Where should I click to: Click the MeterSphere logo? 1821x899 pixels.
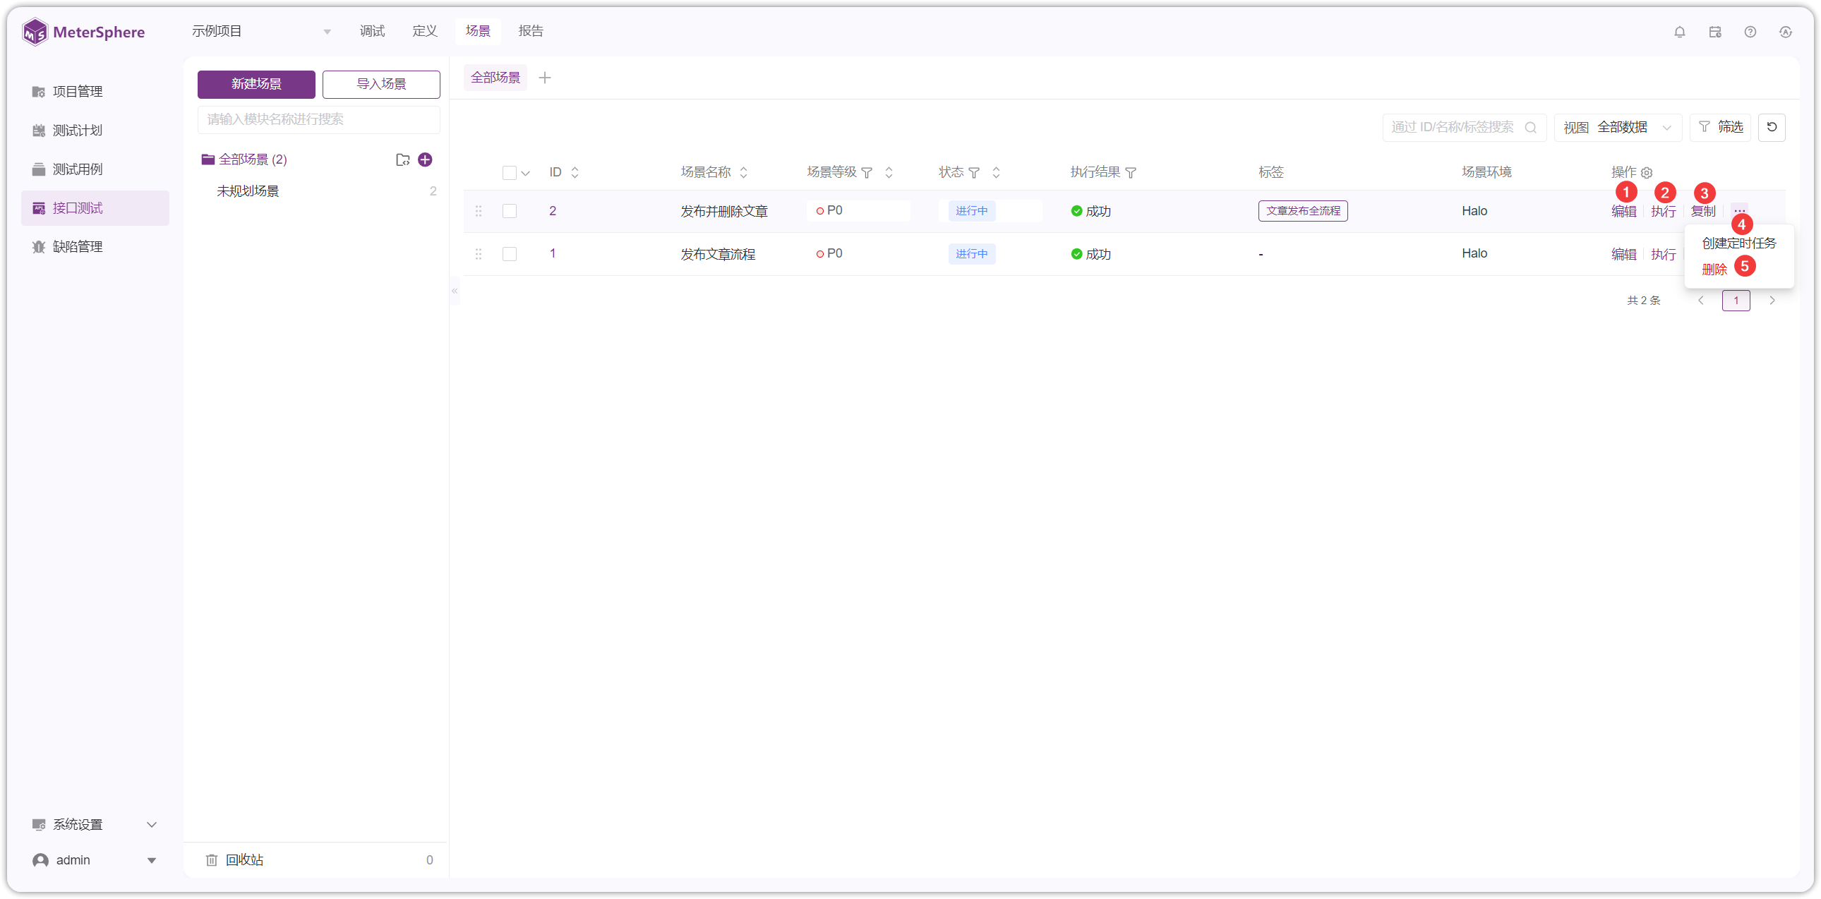click(83, 32)
